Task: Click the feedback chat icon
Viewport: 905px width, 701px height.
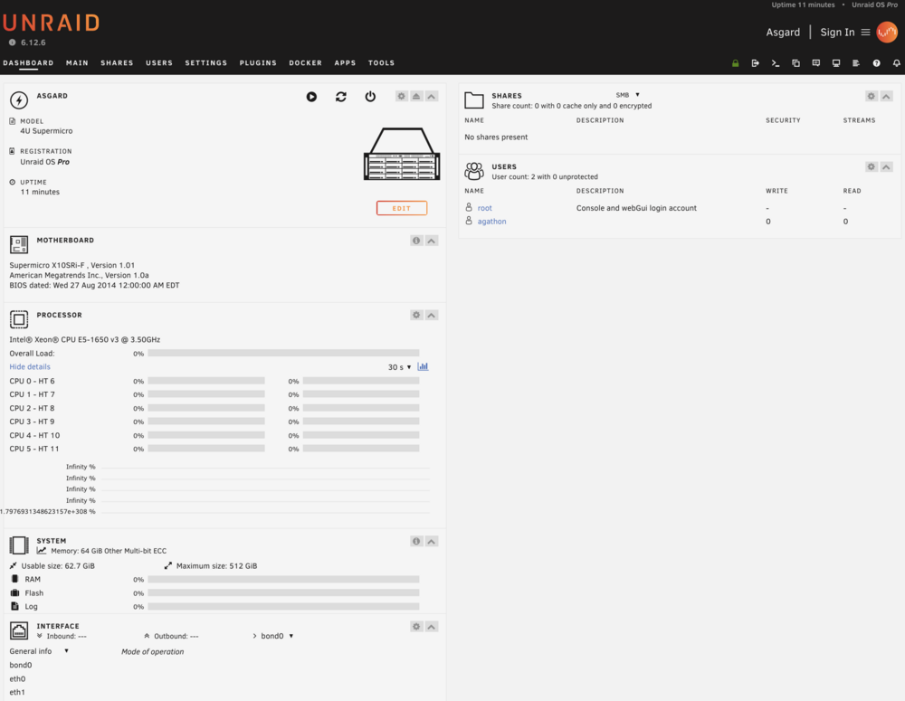Action: point(816,63)
